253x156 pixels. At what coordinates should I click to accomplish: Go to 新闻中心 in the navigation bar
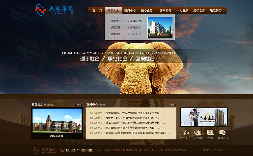coord(130,11)
